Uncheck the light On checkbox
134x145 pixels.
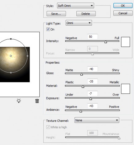(48, 29)
